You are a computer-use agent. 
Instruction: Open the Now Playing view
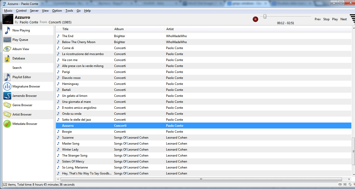(28, 30)
